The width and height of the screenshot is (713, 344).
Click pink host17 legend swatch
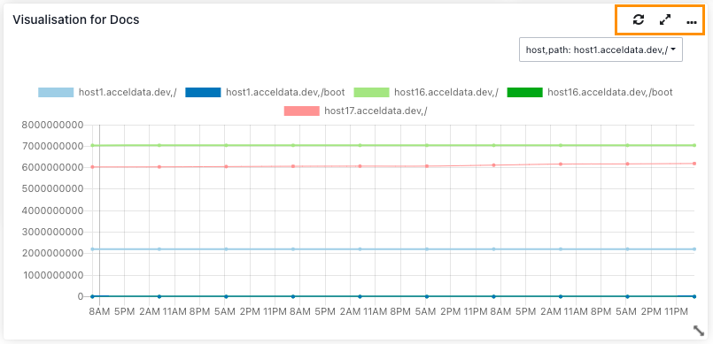302,111
